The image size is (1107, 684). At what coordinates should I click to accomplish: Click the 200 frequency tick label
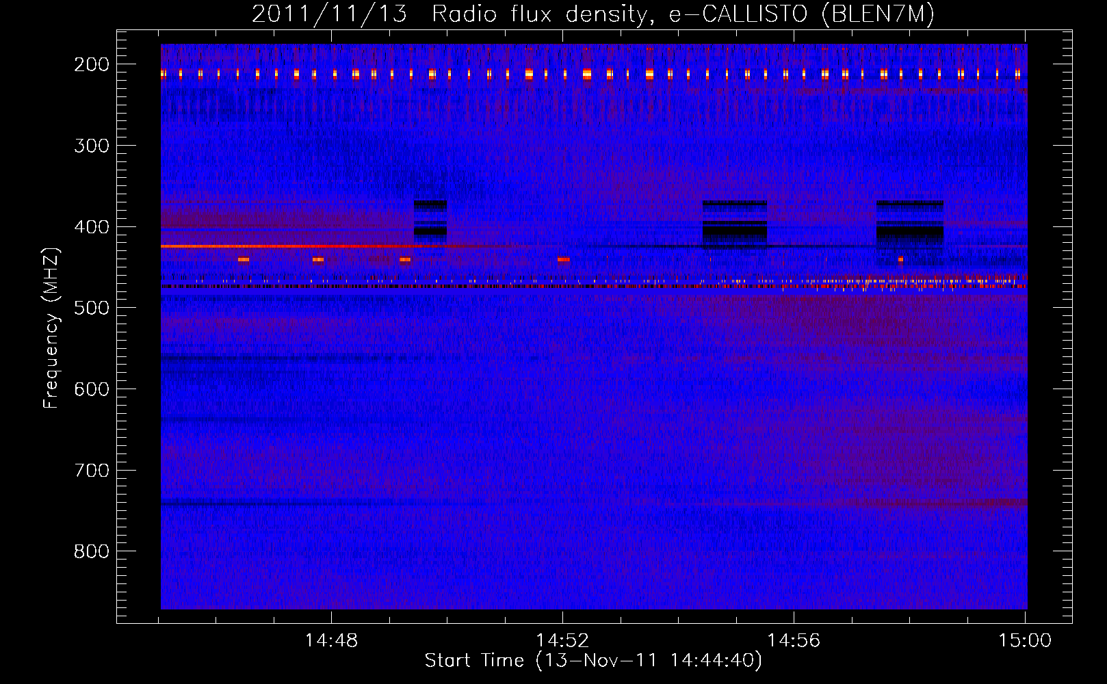[x=92, y=64]
